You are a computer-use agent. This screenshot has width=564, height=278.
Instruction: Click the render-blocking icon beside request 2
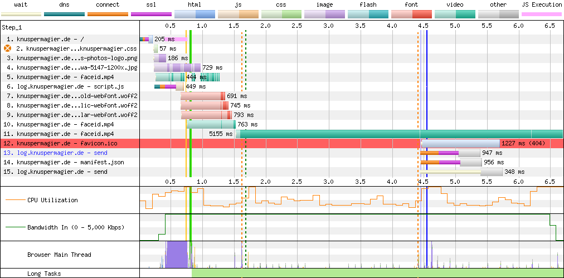pyautogui.click(x=8, y=48)
